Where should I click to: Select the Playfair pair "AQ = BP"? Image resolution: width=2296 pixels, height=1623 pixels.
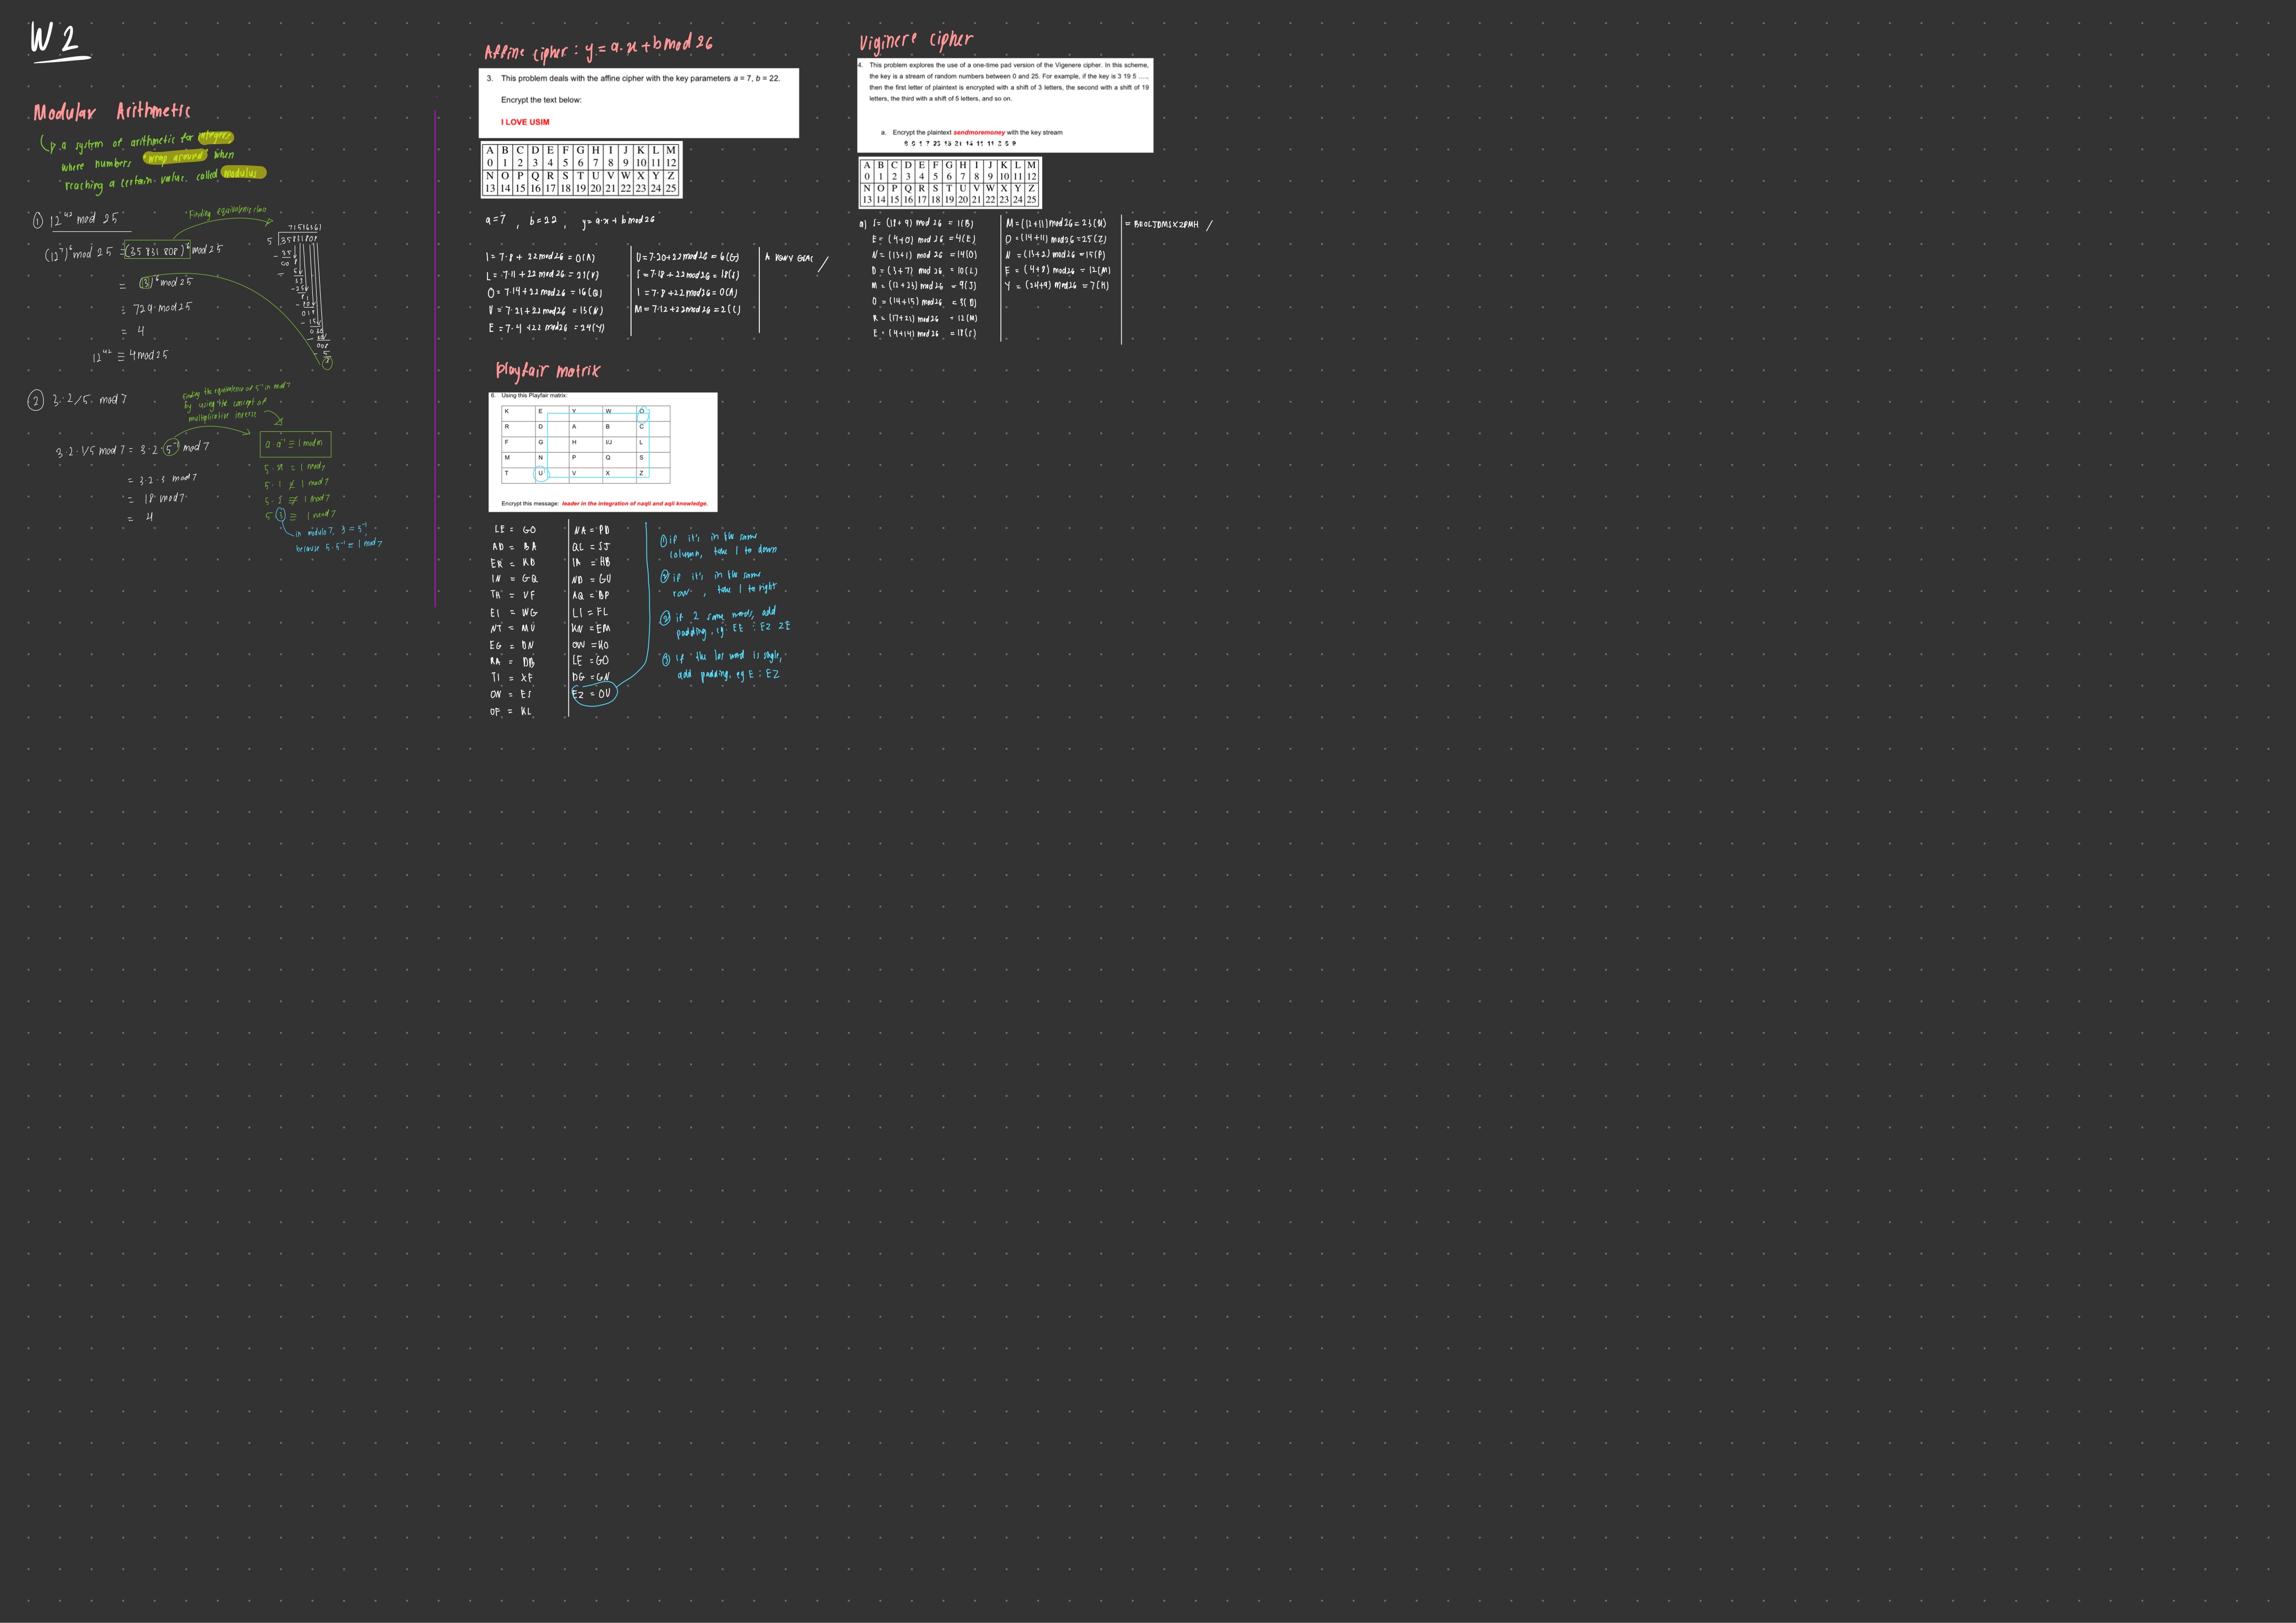pyautogui.click(x=591, y=595)
